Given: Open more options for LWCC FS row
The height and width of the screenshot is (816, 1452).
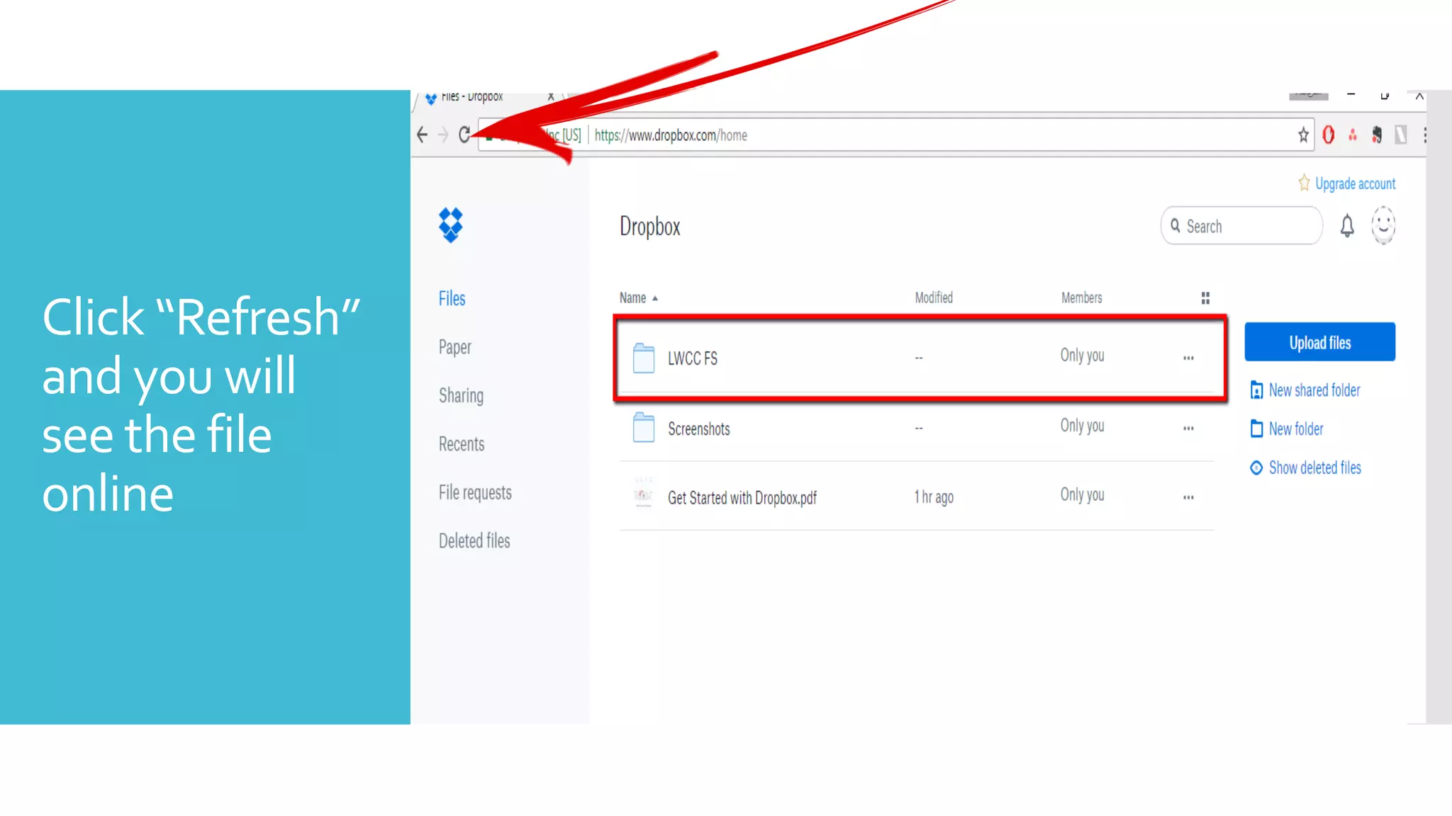Looking at the screenshot, I should (1188, 358).
